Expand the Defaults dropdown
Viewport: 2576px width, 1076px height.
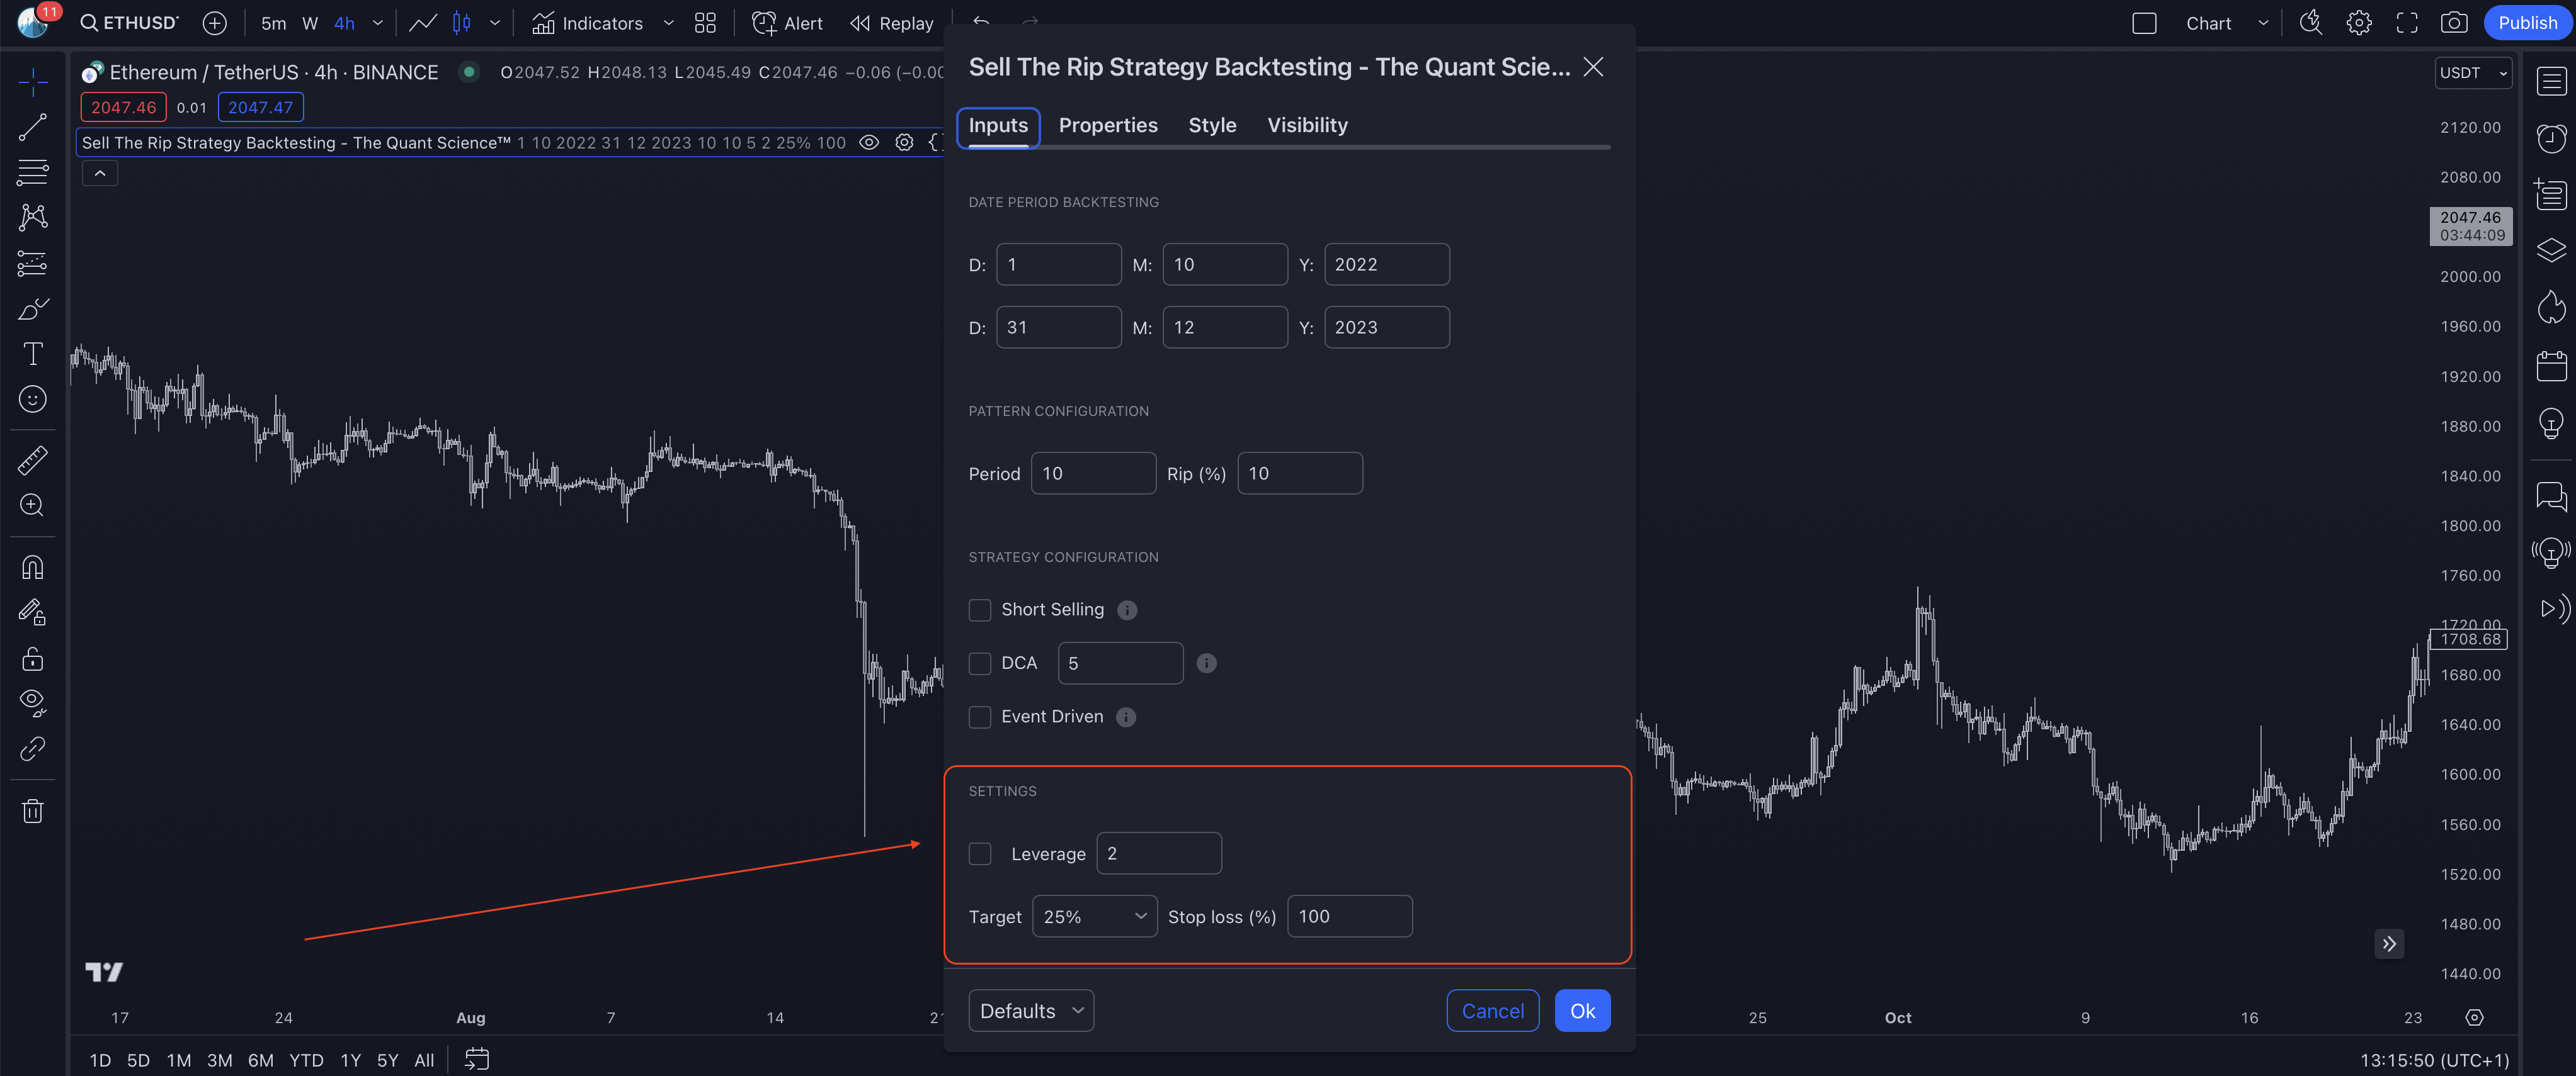coord(1030,1010)
